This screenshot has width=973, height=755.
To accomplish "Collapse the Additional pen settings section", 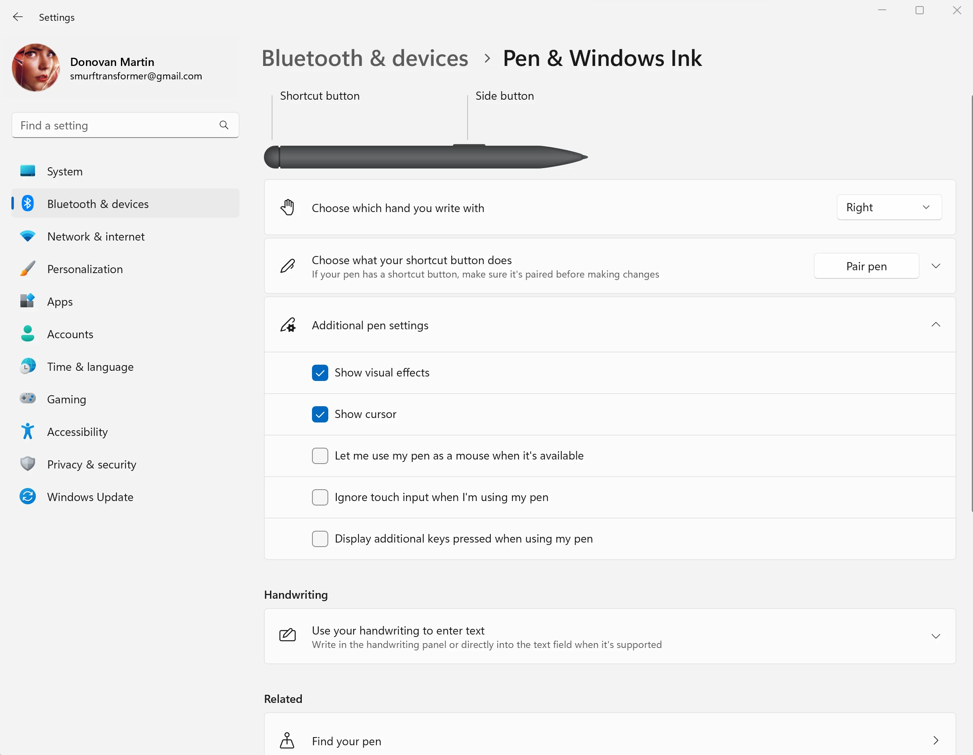I will (936, 325).
